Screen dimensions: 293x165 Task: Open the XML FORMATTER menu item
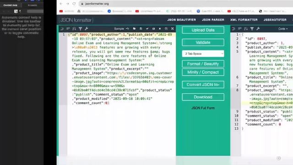(244, 20)
